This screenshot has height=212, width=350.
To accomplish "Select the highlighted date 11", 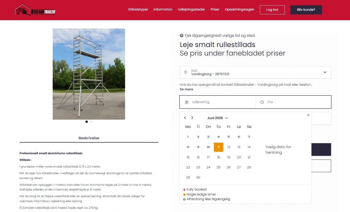I will [x=219, y=147].
